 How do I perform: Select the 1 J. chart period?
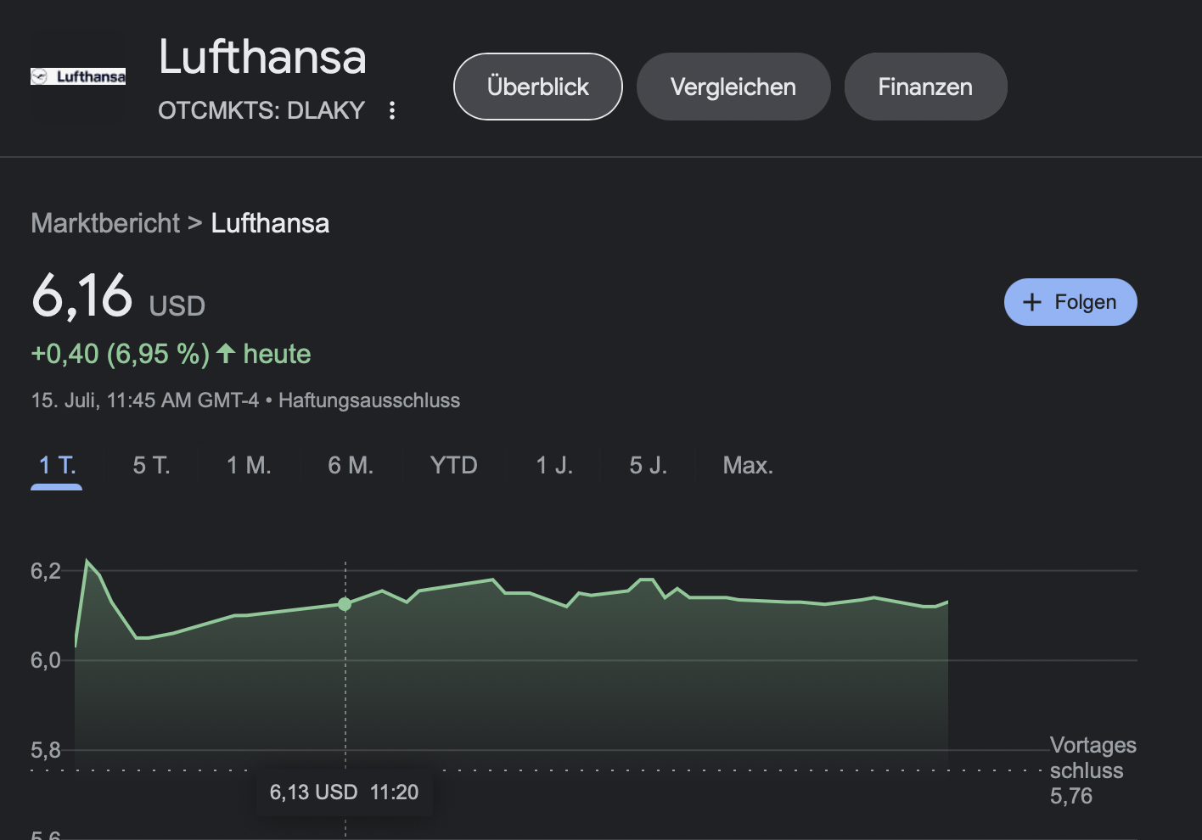pos(554,465)
